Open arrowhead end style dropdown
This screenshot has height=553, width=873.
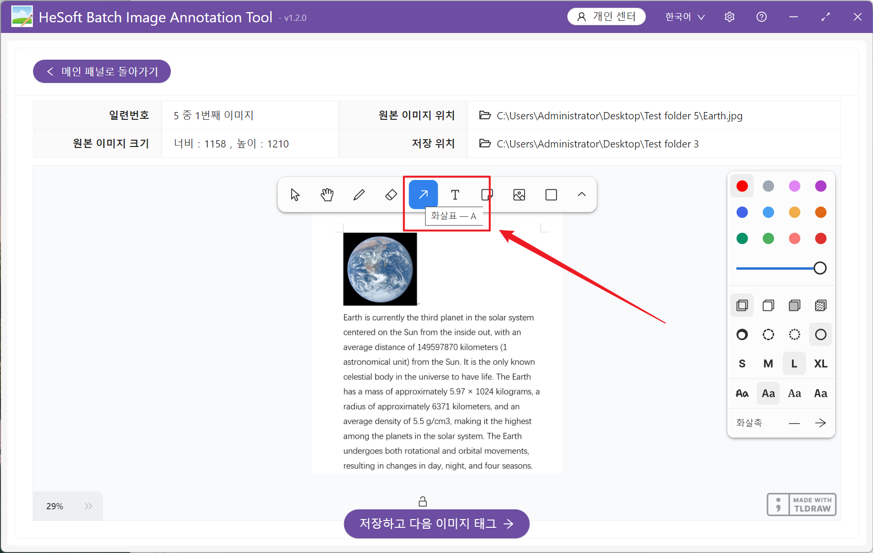click(821, 423)
